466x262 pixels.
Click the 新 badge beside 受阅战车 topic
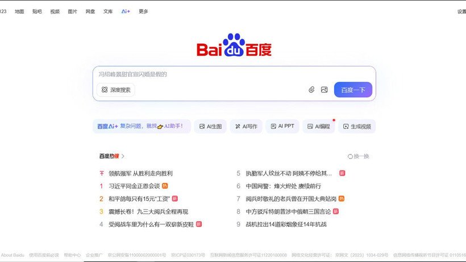(x=199, y=224)
